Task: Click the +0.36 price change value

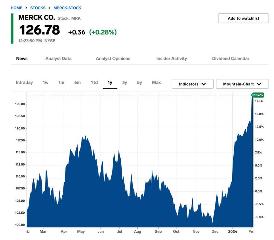Action: pyautogui.click(x=77, y=32)
